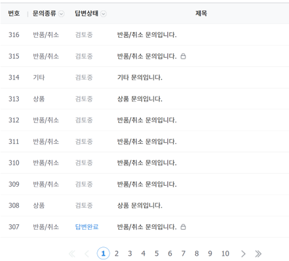Select page 4 in pagination
Image resolution: width=289 pixels, height=261 pixels.
(x=143, y=254)
